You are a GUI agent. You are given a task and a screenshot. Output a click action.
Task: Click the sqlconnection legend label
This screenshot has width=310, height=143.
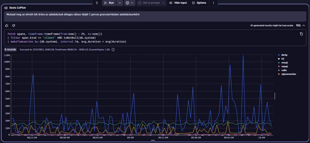288,74
